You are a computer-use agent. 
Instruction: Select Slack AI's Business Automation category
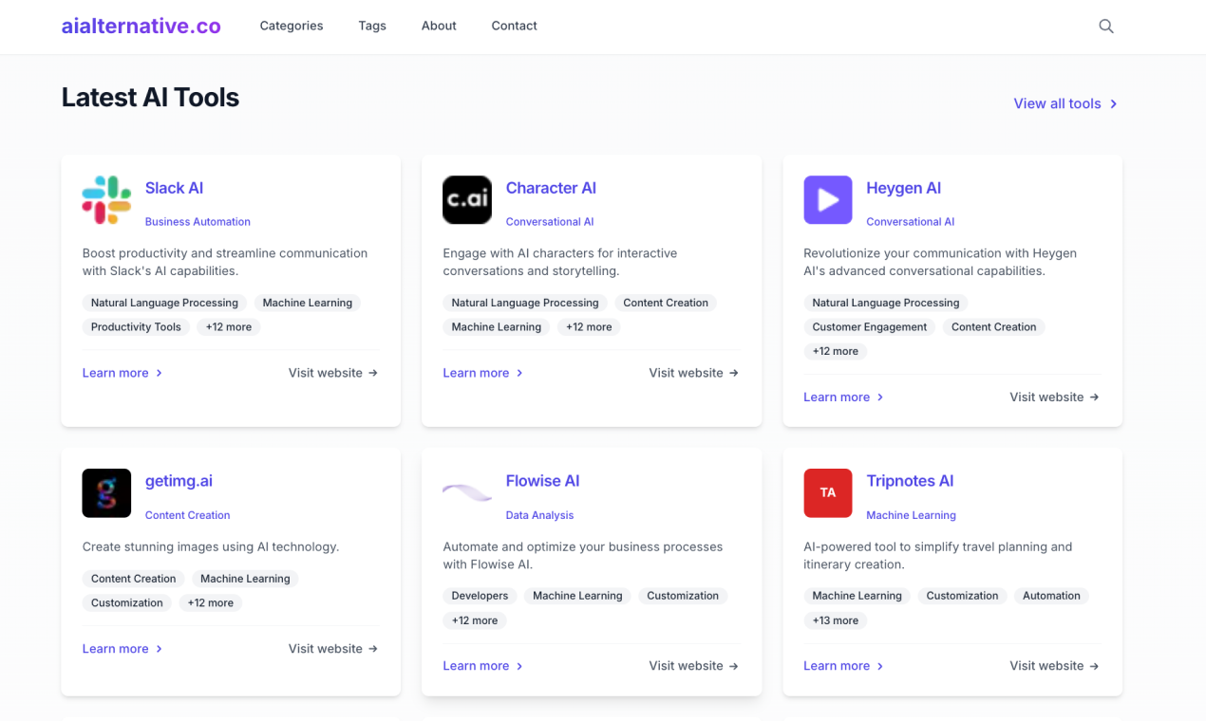[198, 222]
